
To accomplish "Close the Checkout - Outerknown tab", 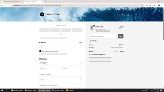I will (42, 2).
